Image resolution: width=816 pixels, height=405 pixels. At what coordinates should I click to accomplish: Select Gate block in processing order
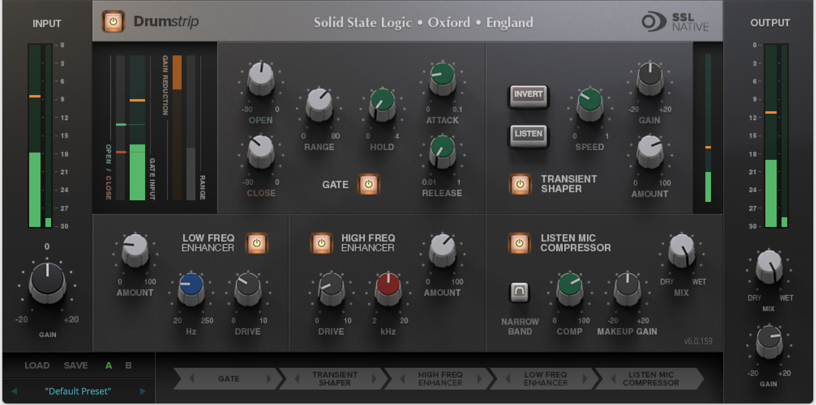pos(229,379)
